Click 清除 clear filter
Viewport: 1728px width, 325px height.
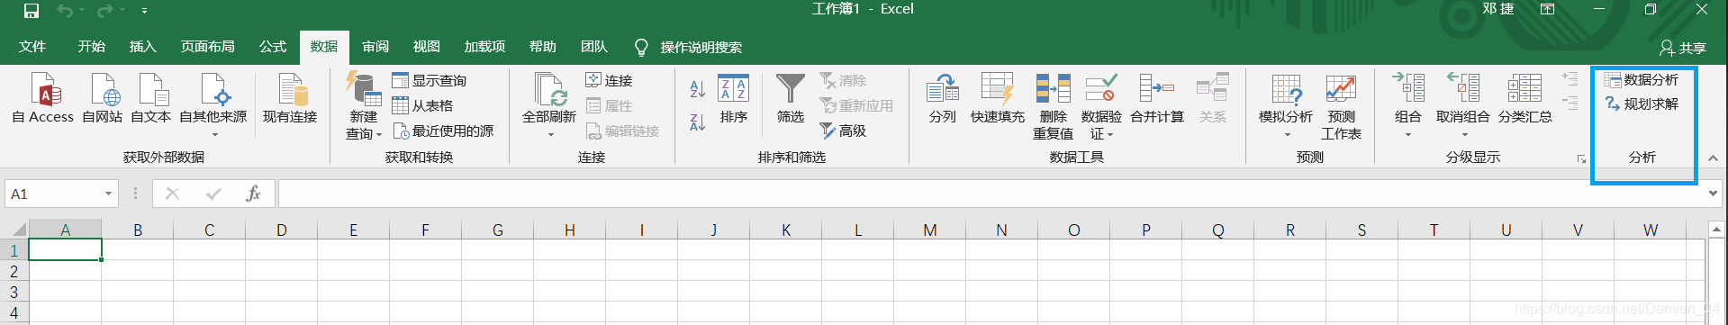coord(843,81)
